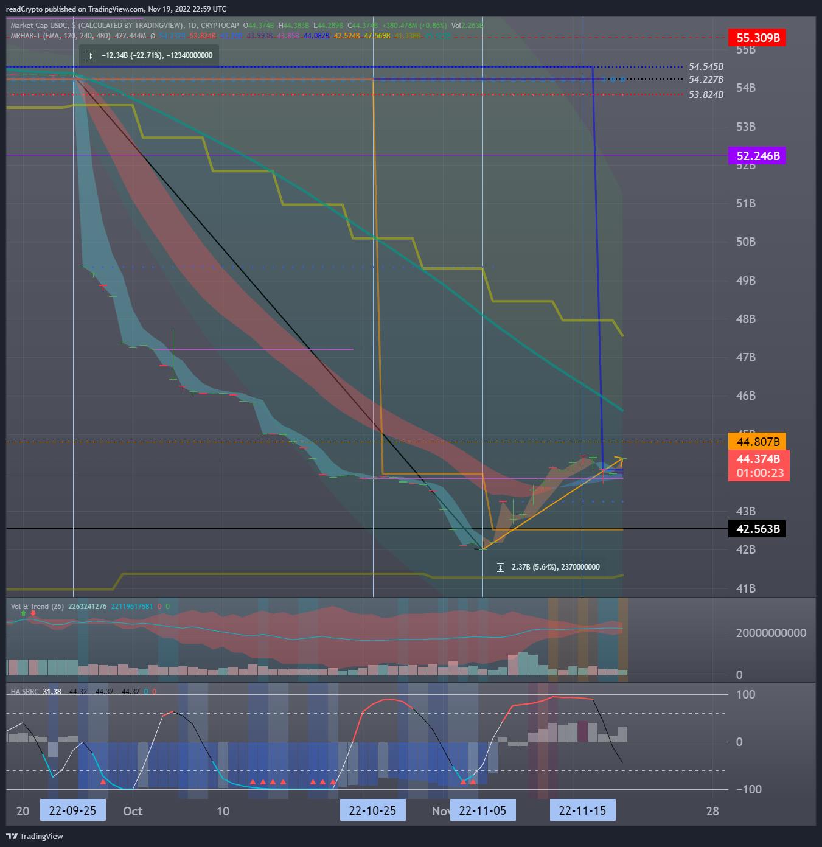Click the 48B price axis label
This screenshot has width=822, height=847.
point(746,319)
